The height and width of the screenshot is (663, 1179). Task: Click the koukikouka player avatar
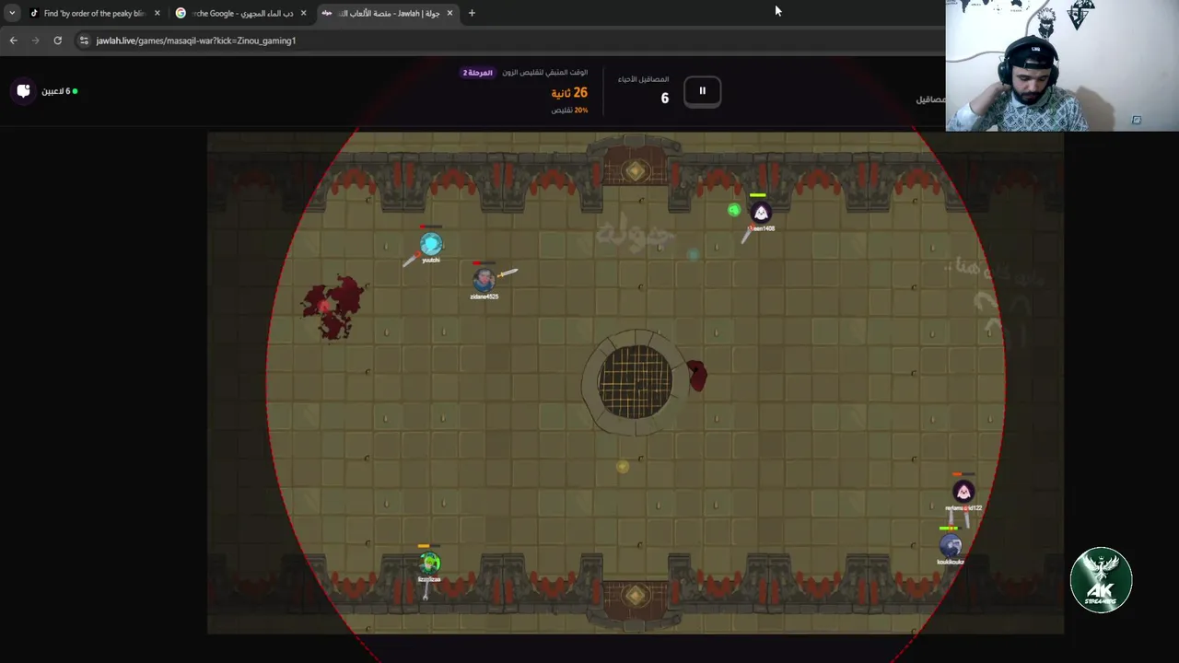[x=951, y=545]
